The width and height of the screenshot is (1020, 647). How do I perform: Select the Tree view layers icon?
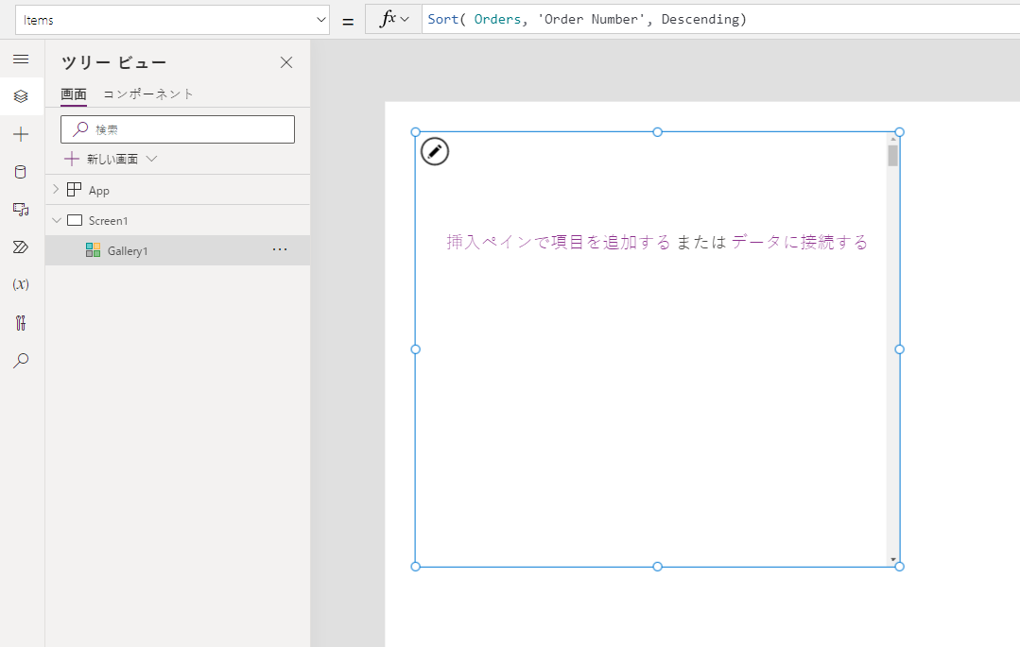(x=21, y=96)
